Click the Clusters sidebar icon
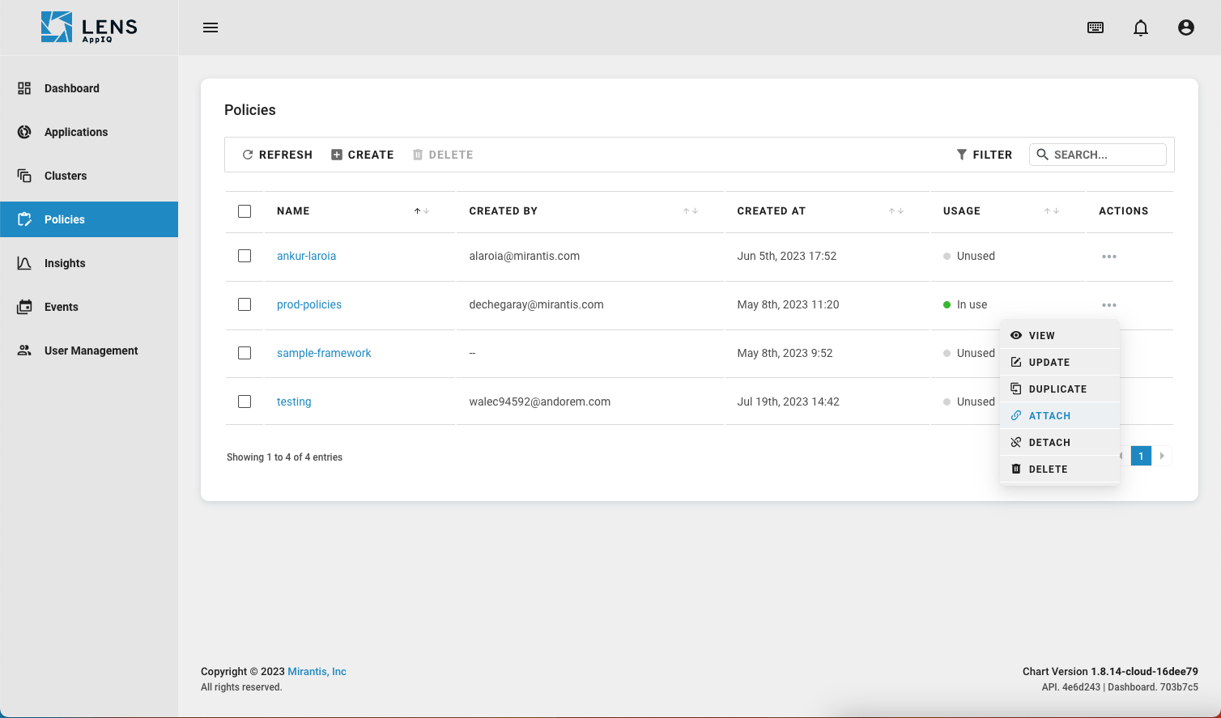The image size is (1221, 718). pyautogui.click(x=24, y=176)
